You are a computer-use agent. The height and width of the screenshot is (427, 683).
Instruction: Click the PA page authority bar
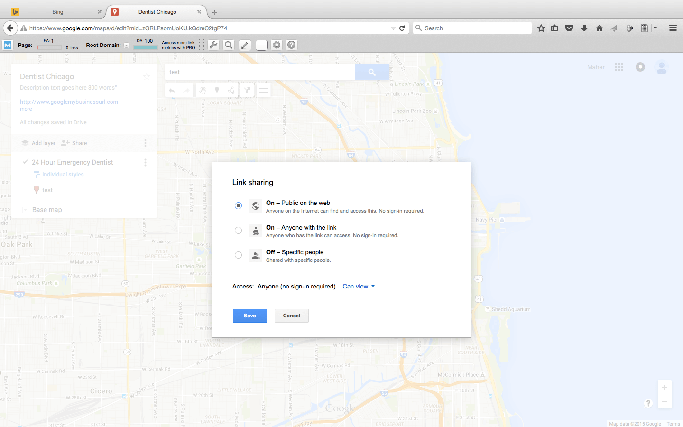coord(49,47)
